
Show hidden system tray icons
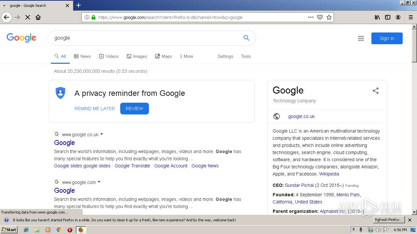(x=353, y=229)
